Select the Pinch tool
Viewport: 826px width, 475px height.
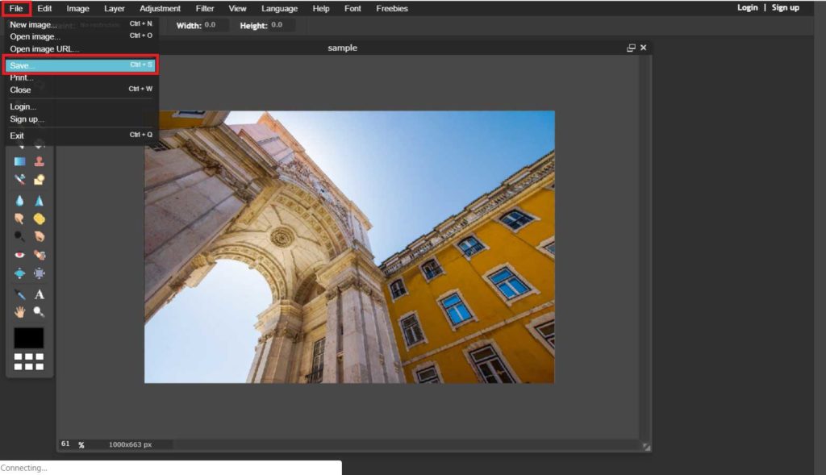[39, 273]
